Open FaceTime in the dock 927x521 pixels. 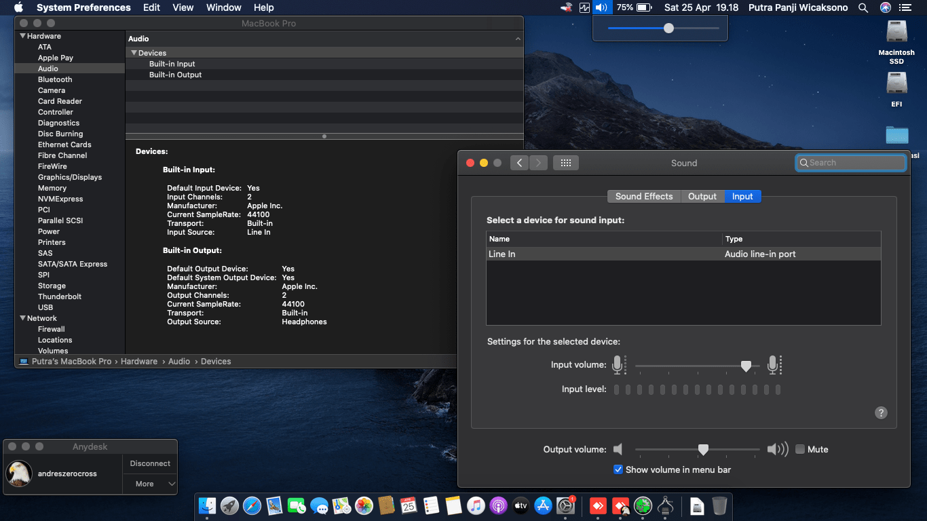(297, 505)
